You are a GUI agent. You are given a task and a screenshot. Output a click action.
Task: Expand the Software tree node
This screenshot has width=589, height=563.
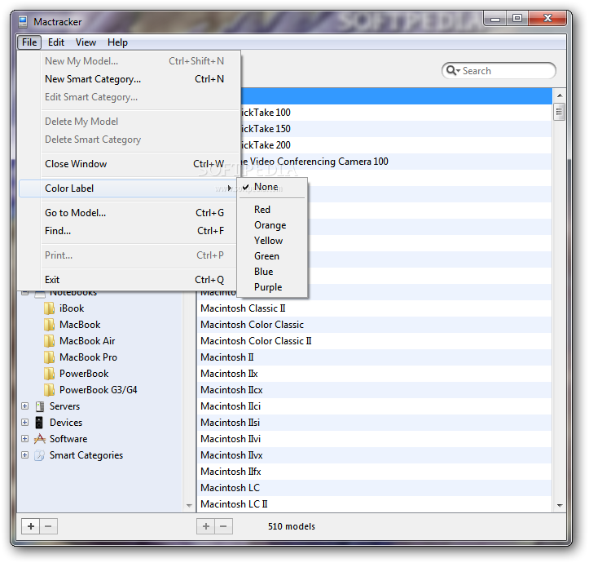24,438
